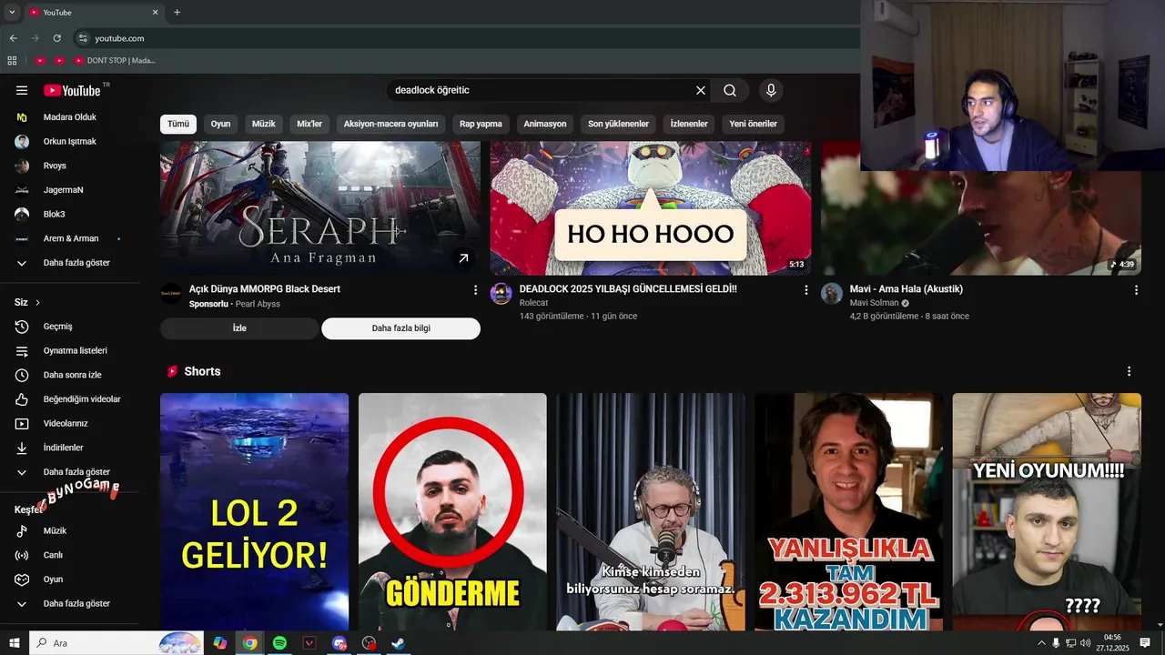Select the İzlenenler filter chip
The height and width of the screenshot is (655, 1165).
pyautogui.click(x=689, y=124)
